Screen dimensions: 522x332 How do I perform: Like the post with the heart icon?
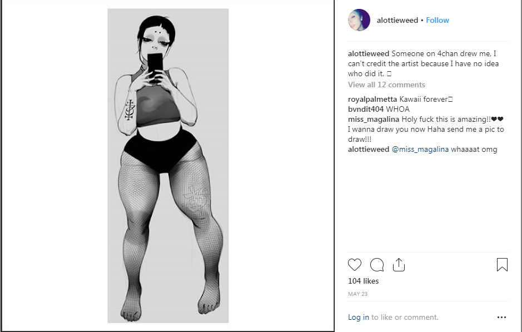point(355,265)
